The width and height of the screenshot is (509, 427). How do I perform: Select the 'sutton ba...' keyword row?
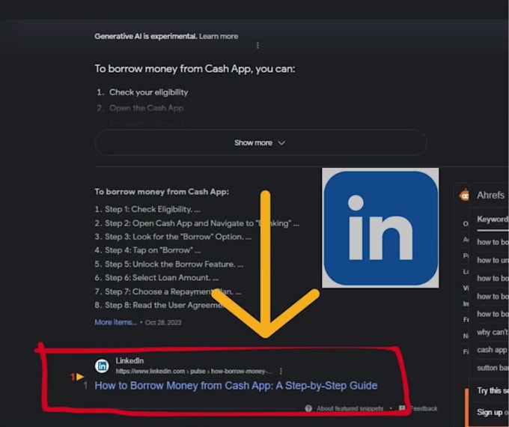(493, 368)
